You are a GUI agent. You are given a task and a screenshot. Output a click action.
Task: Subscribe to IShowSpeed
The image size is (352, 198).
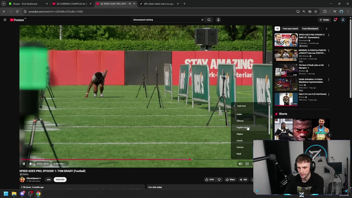point(60,180)
